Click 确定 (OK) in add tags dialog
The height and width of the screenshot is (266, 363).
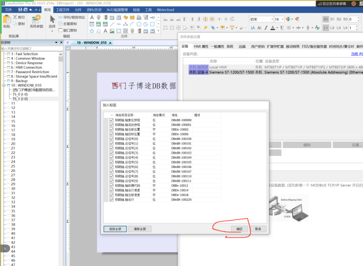point(240,229)
